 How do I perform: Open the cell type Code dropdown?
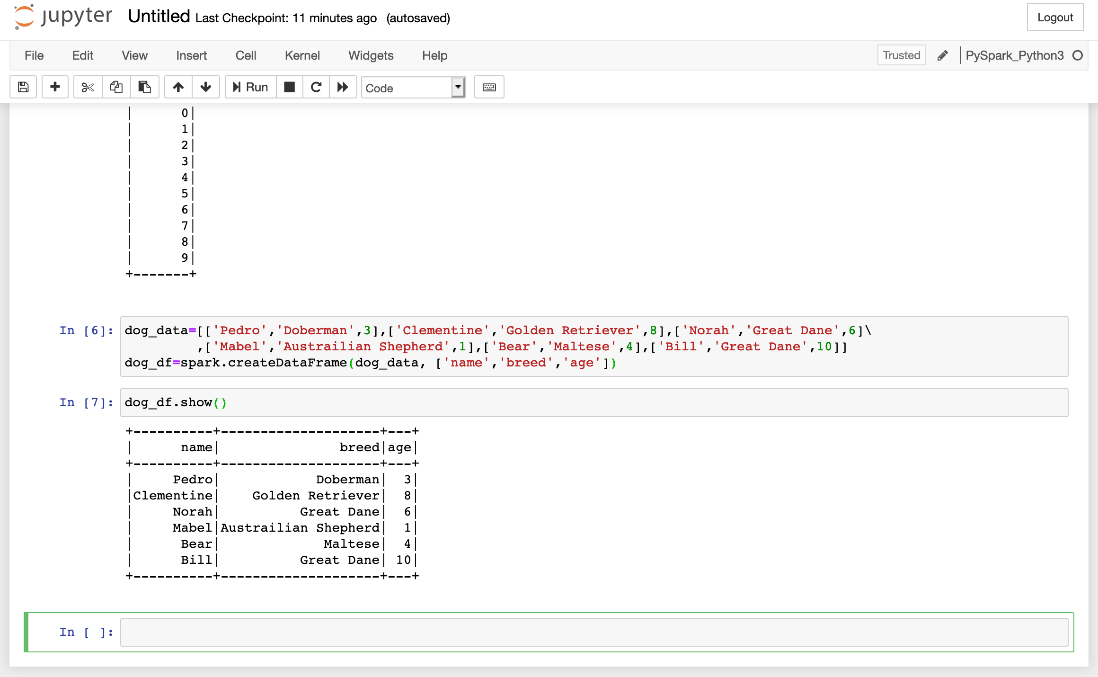coord(414,88)
